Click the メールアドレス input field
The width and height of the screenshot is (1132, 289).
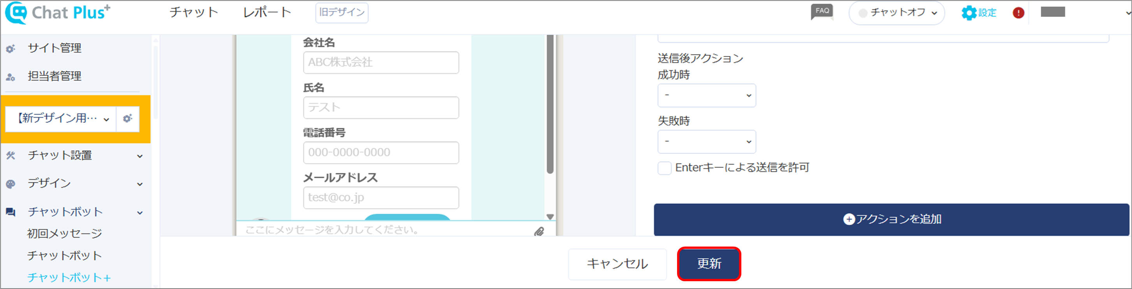click(x=381, y=197)
